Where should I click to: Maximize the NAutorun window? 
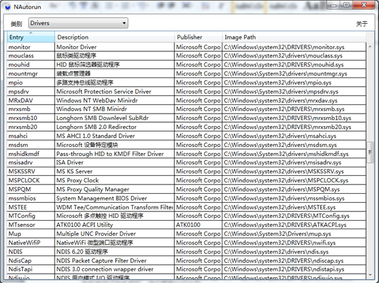point(346,5)
